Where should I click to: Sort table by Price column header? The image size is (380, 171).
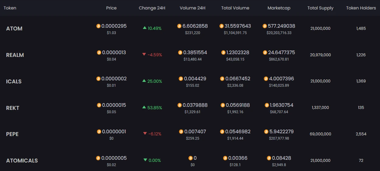[x=111, y=8]
